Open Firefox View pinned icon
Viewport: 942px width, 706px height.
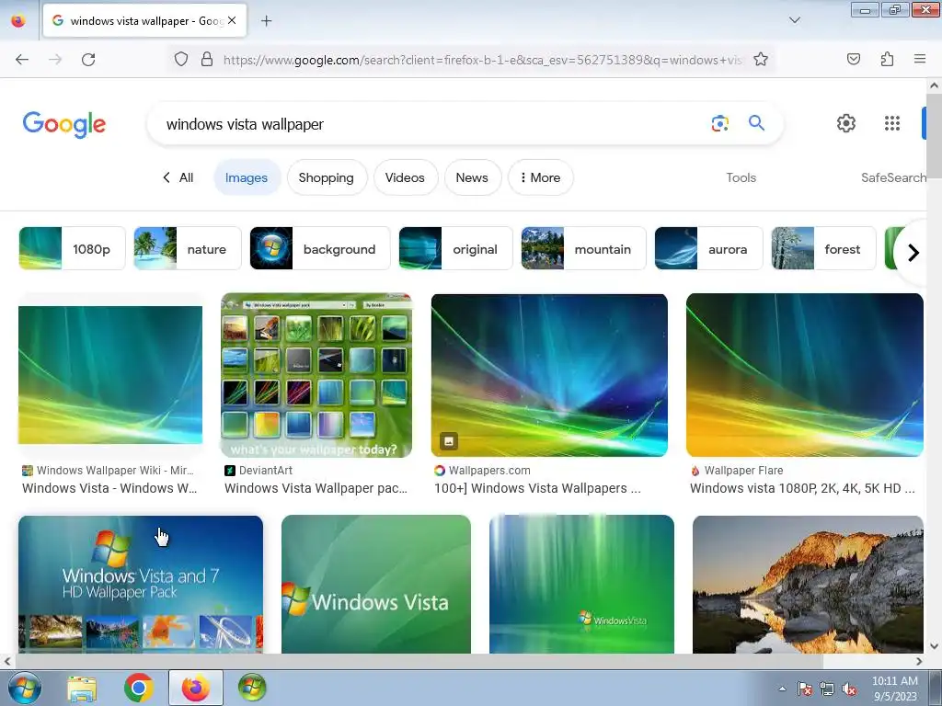18,20
